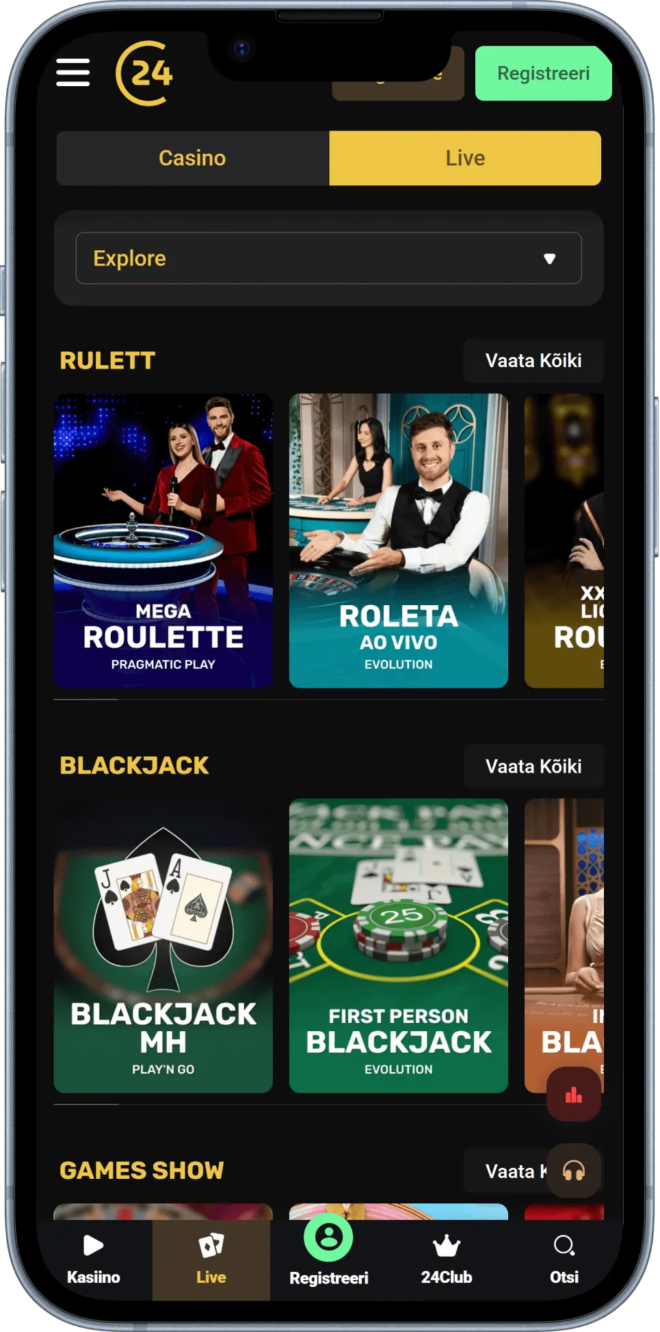Image resolution: width=660 pixels, height=1332 pixels.
Task: Select Live in bottom navigation bar
Action: pos(211,1260)
